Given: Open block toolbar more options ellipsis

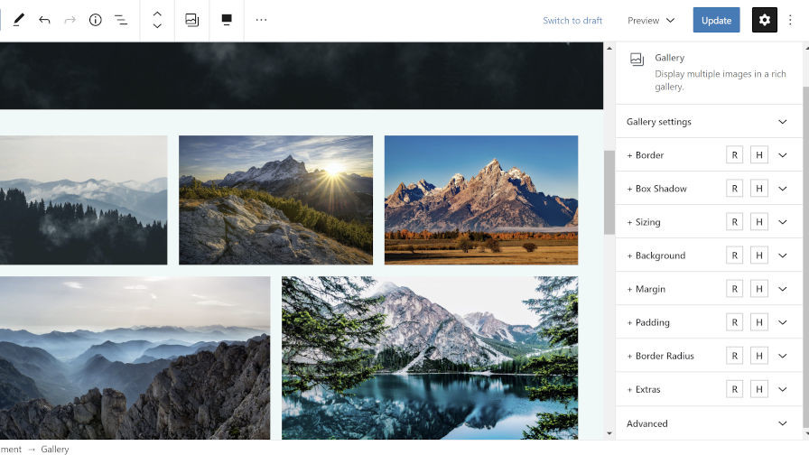Looking at the screenshot, I should point(261,20).
